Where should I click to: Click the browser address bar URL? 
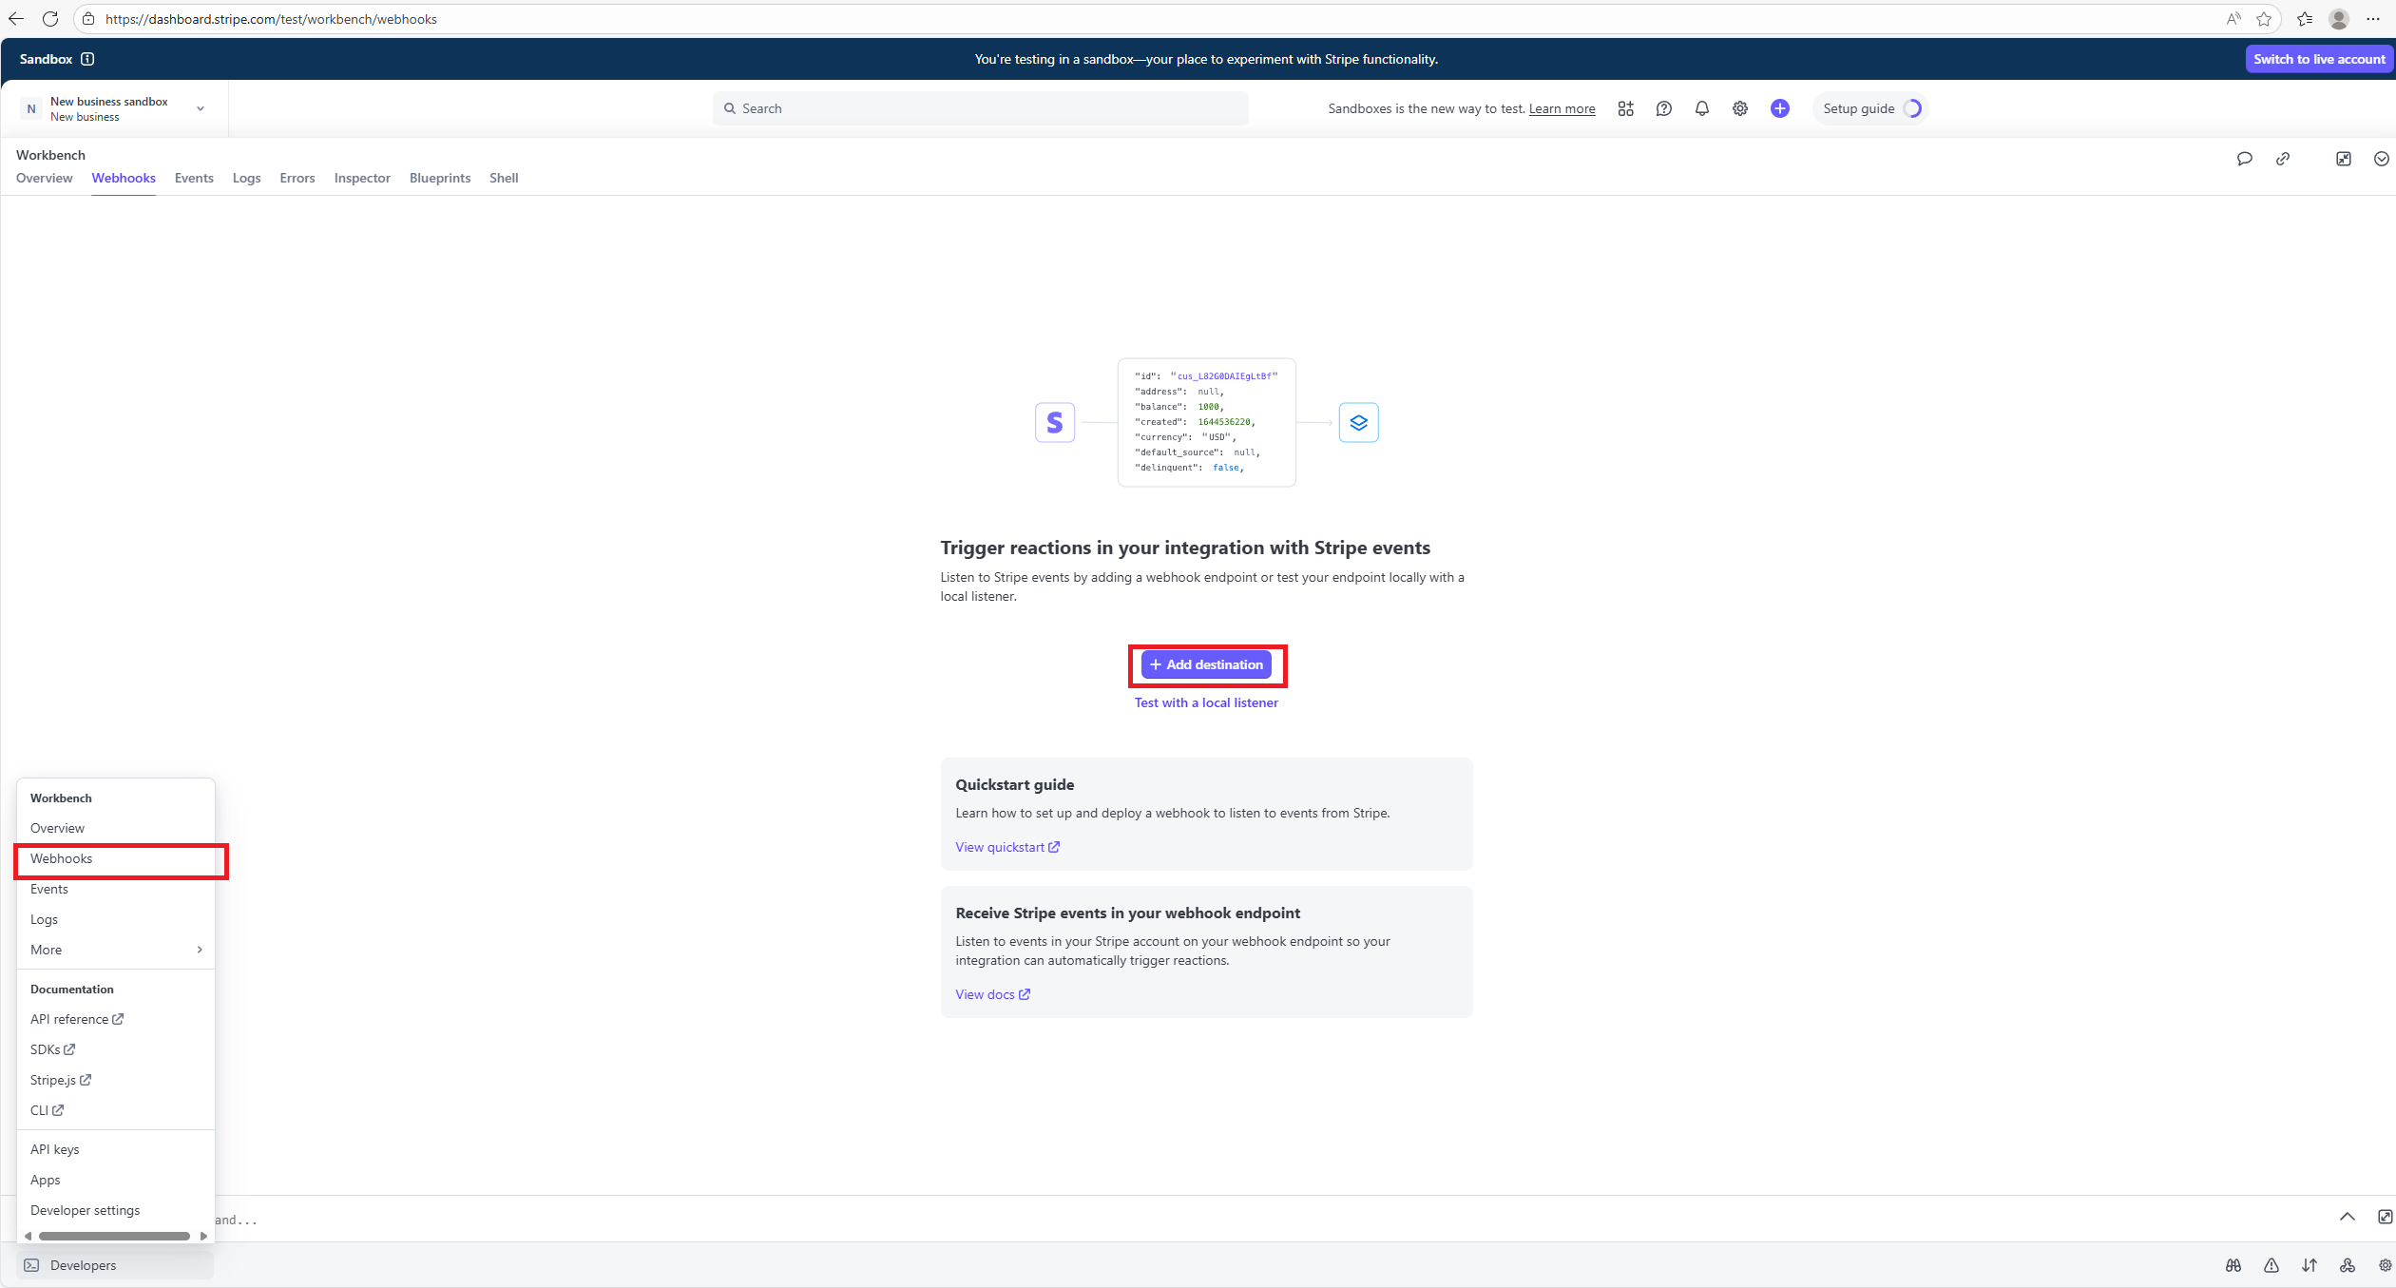coord(271,19)
